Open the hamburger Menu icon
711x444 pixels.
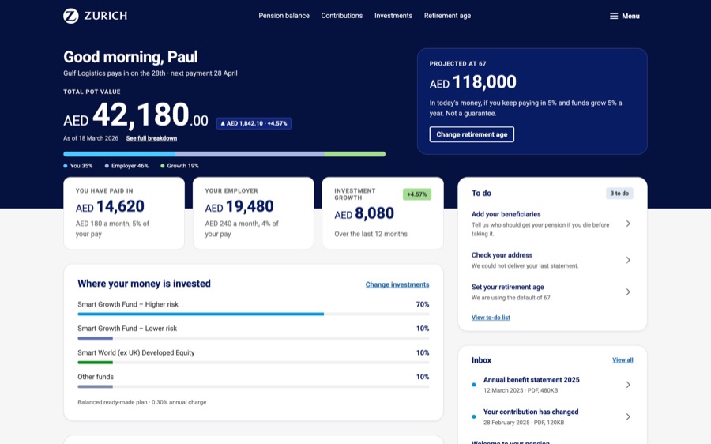coord(614,16)
